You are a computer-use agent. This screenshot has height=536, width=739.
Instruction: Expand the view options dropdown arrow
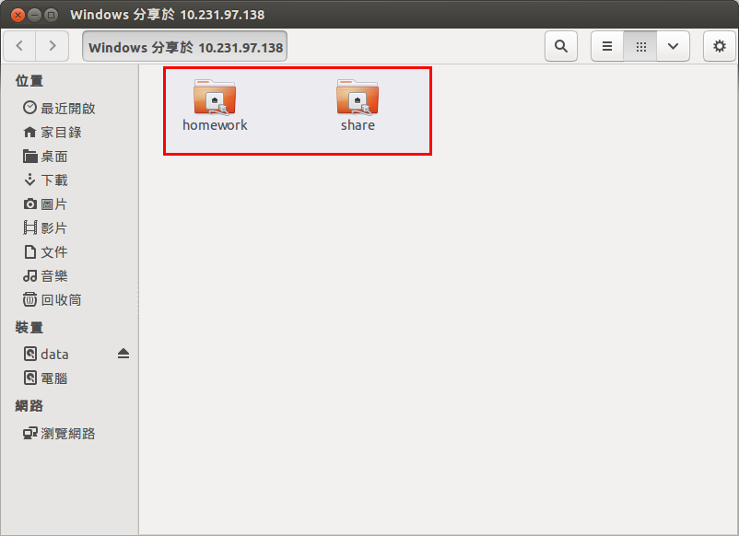pos(673,46)
